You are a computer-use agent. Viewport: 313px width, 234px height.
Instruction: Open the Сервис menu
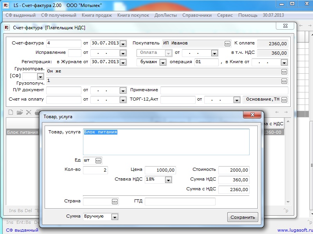point(225,15)
